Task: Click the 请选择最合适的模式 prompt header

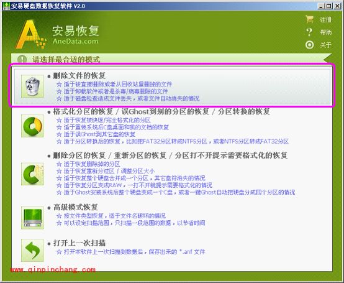Action: tap(66, 59)
